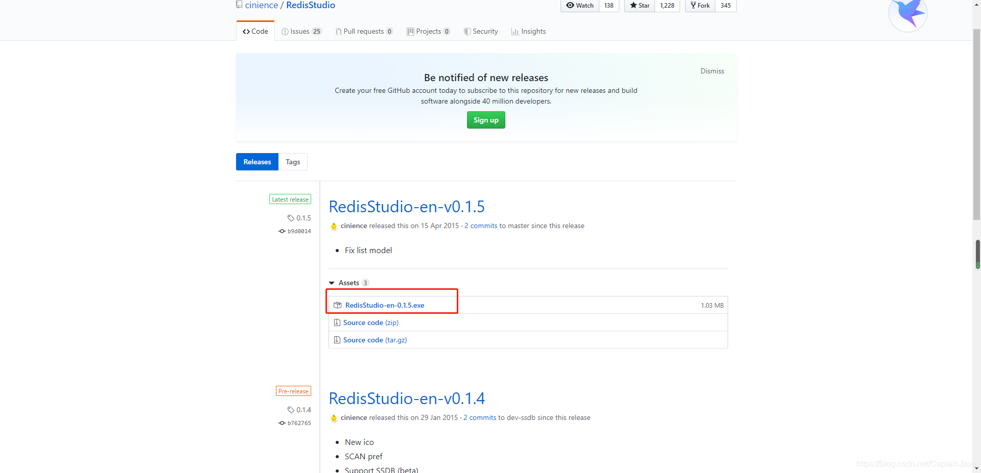Click cinience avatar icon on v0.1.5 release
The height and width of the screenshot is (473, 981).
334,226
